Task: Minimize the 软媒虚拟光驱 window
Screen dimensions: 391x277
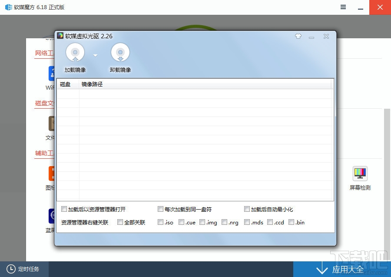Action: click(x=311, y=37)
